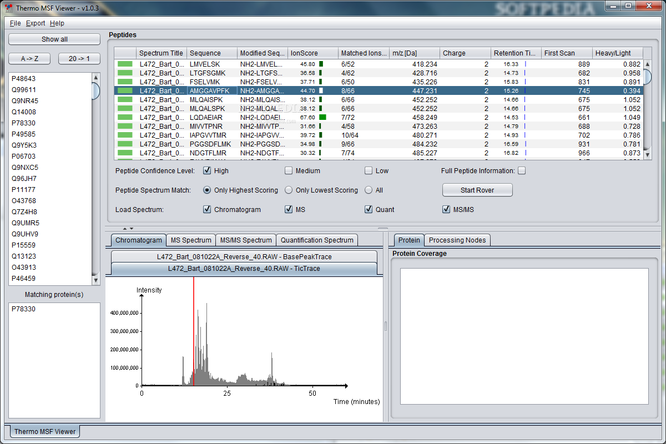
Task: Select protein P78330 in protein list
Action: click(50, 123)
